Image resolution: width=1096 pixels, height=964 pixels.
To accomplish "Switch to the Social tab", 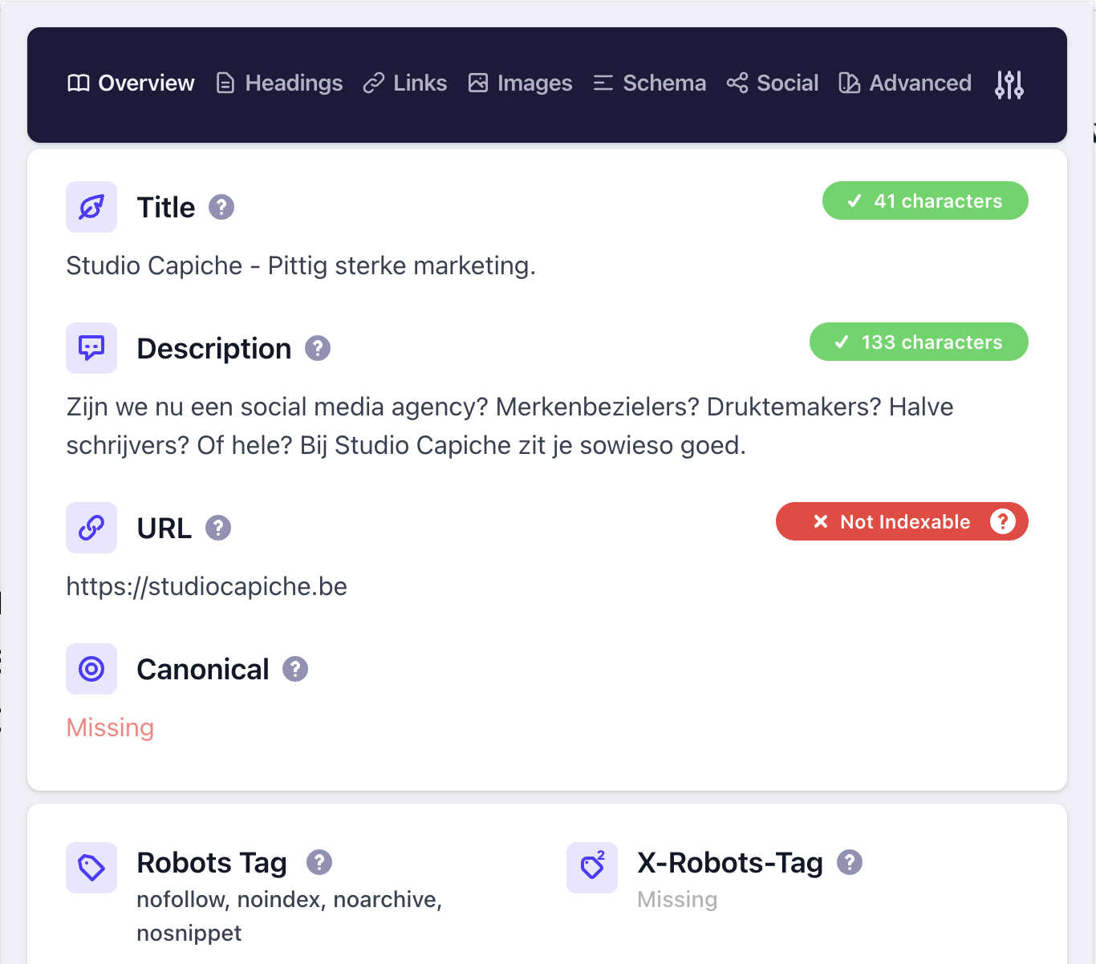I will 773,83.
